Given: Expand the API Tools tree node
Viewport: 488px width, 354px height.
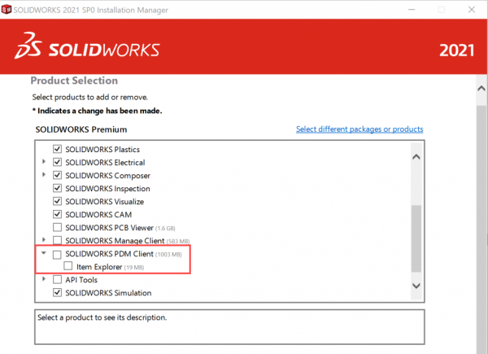Looking at the screenshot, I should coord(43,280).
